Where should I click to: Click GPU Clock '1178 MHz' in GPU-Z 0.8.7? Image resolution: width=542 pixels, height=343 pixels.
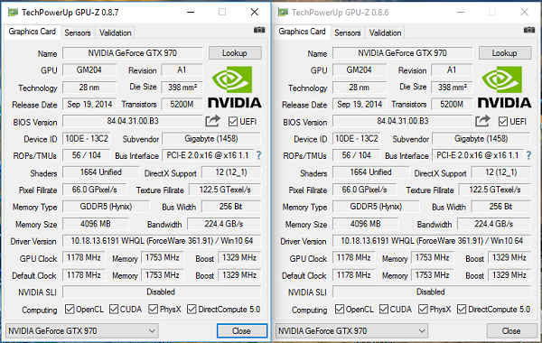pyautogui.click(x=83, y=257)
